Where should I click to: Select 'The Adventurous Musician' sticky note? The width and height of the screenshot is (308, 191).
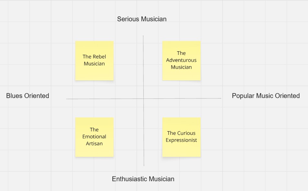tap(181, 61)
